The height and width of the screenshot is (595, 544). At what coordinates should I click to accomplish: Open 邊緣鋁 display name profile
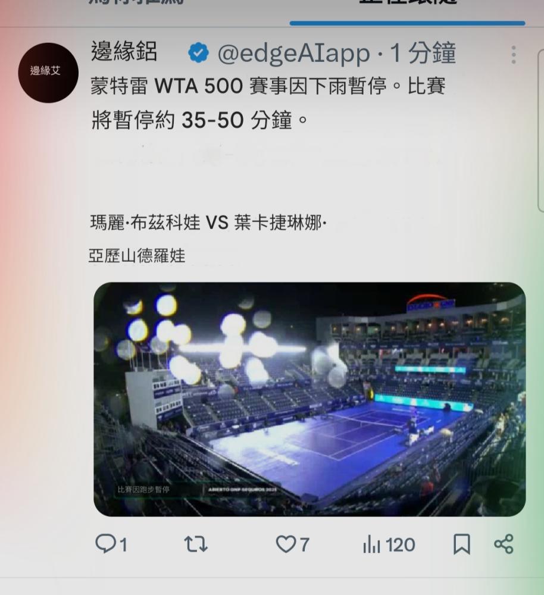124,52
